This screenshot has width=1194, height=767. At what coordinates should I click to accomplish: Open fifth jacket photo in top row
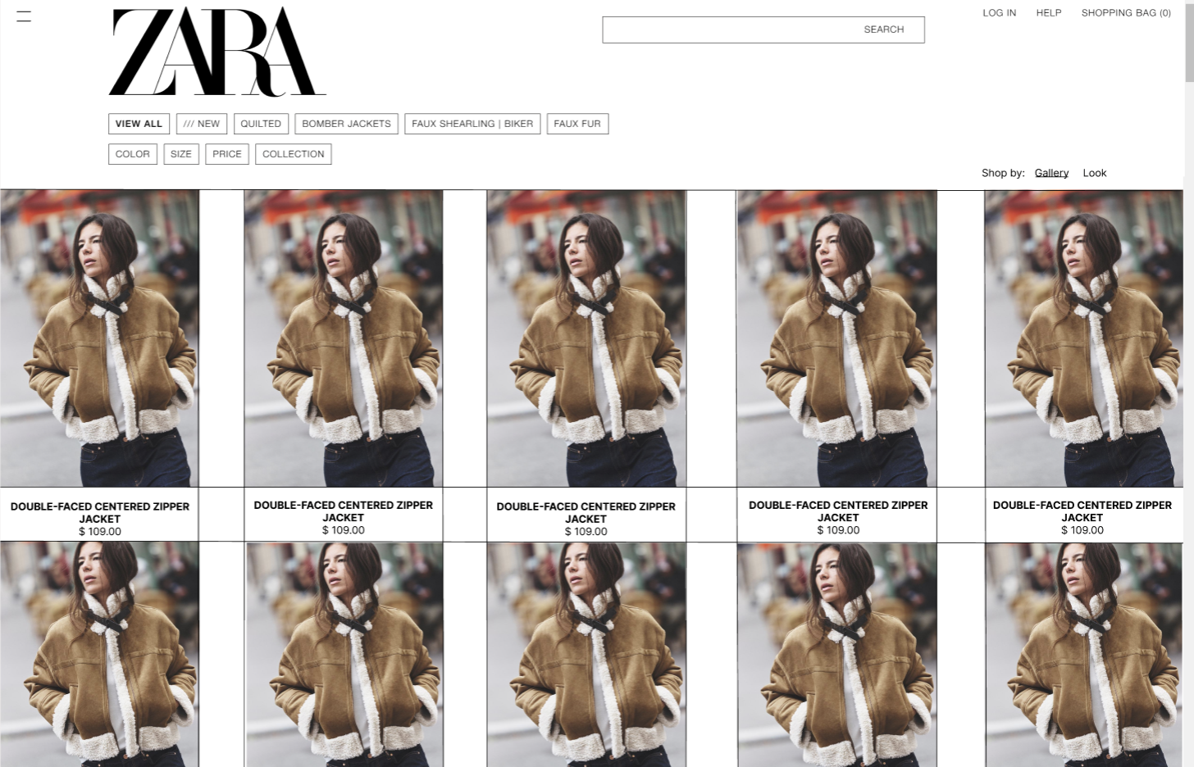tap(1083, 338)
